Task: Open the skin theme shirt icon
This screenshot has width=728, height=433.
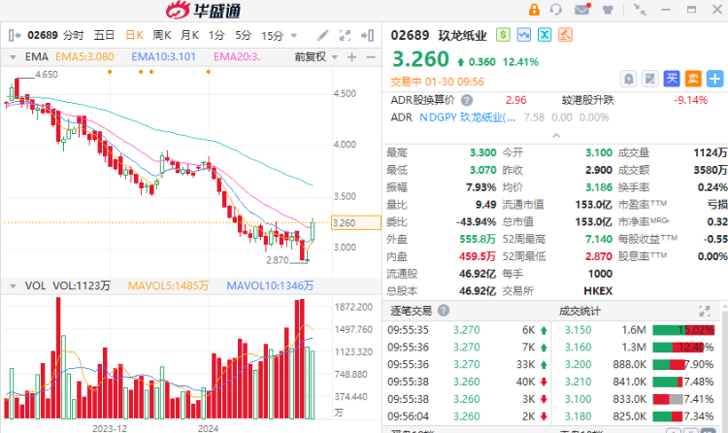Action: pyautogui.click(x=608, y=10)
